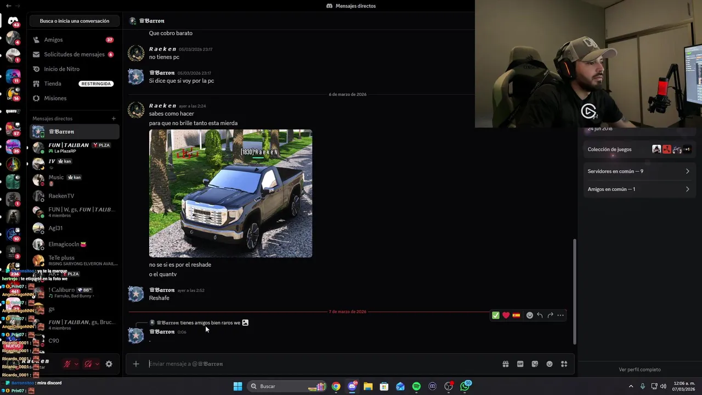
Task: Open more message options ellipsis
Action: pos(561,315)
